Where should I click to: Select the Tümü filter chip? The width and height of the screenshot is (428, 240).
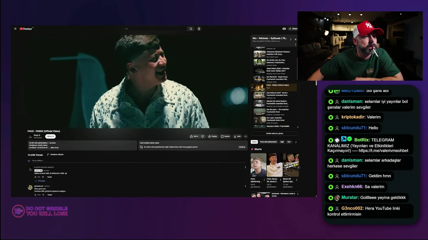[x=254, y=142]
